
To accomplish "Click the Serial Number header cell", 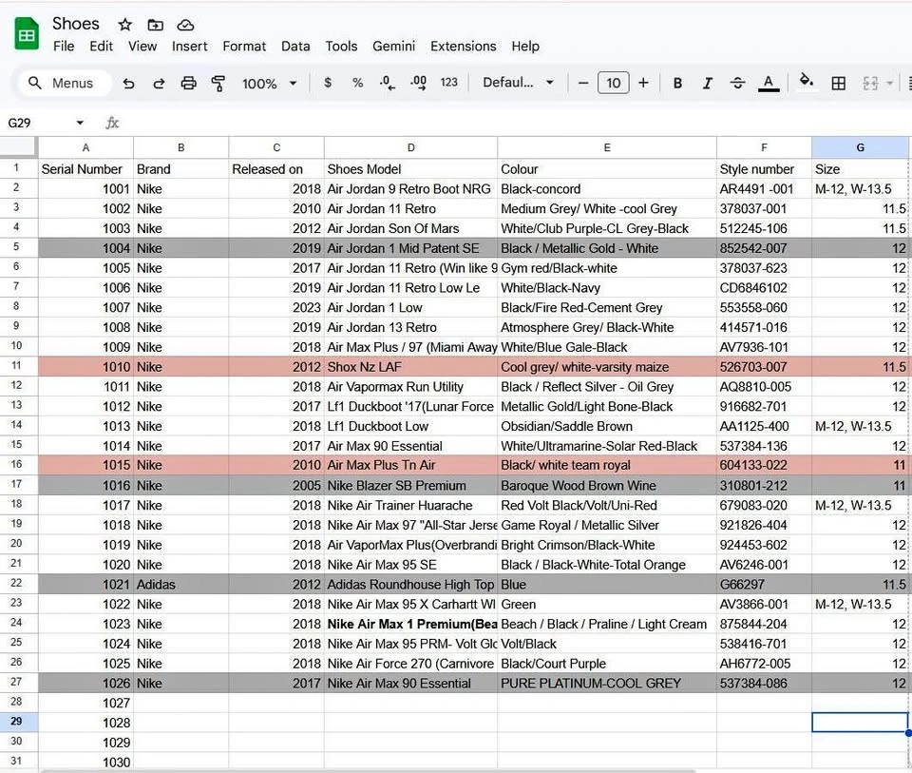I will coord(86,169).
